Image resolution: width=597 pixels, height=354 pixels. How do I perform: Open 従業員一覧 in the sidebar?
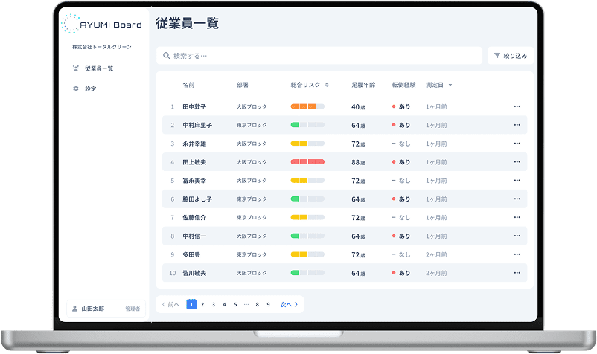coord(98,68)
